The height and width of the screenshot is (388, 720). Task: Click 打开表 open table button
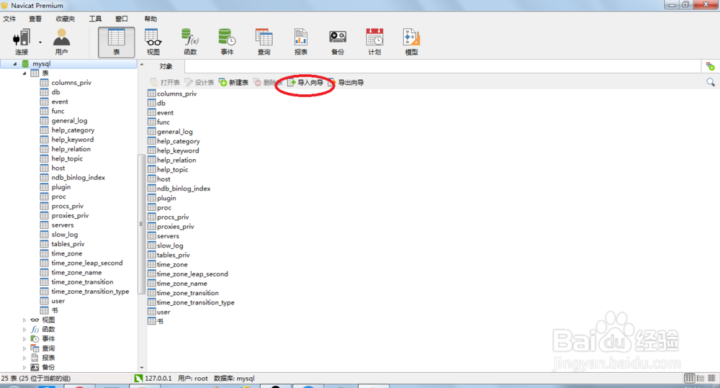[165, 83]
